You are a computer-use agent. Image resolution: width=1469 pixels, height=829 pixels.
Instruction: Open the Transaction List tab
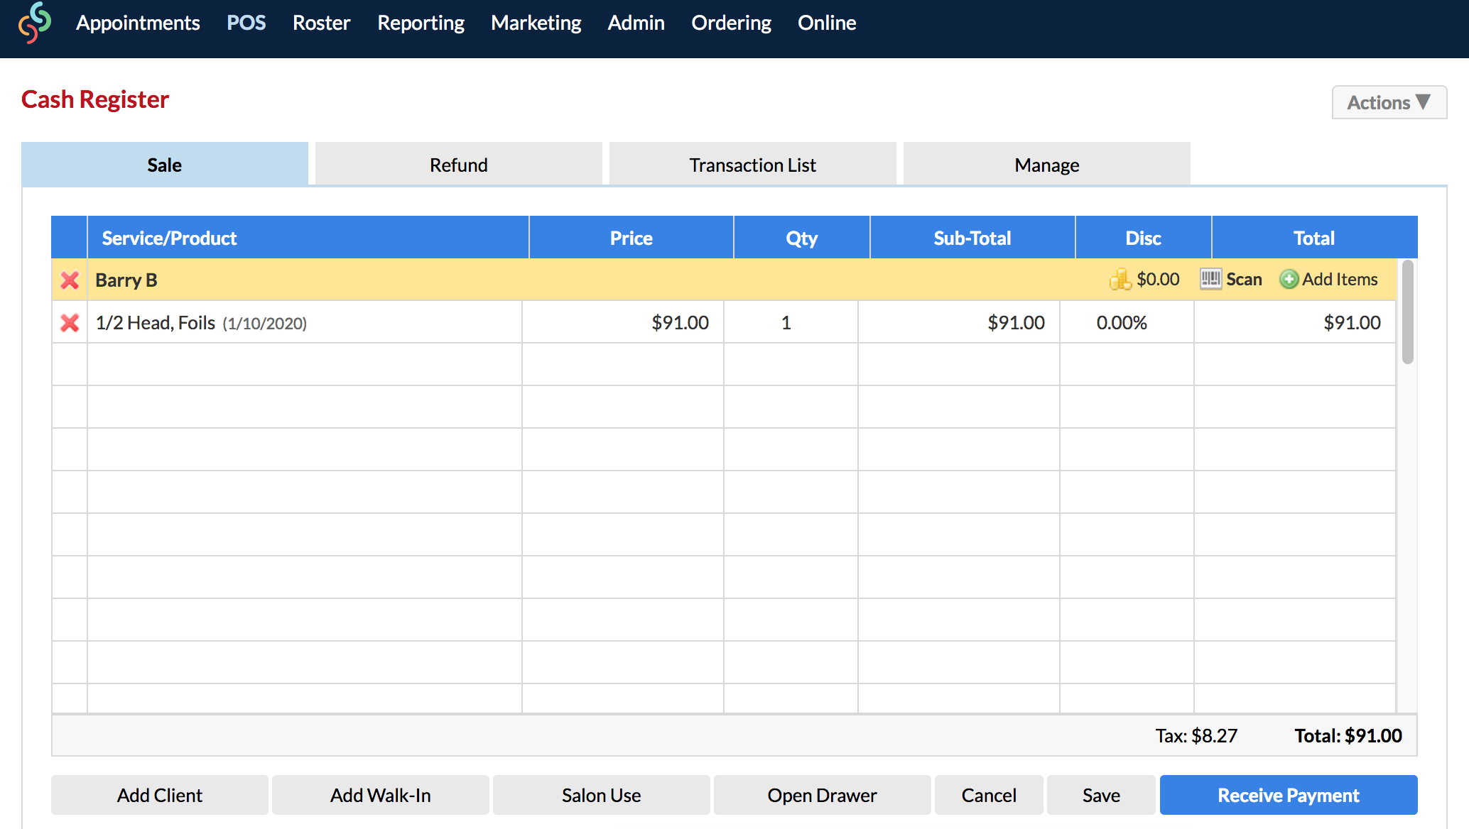tap(752, 165)
